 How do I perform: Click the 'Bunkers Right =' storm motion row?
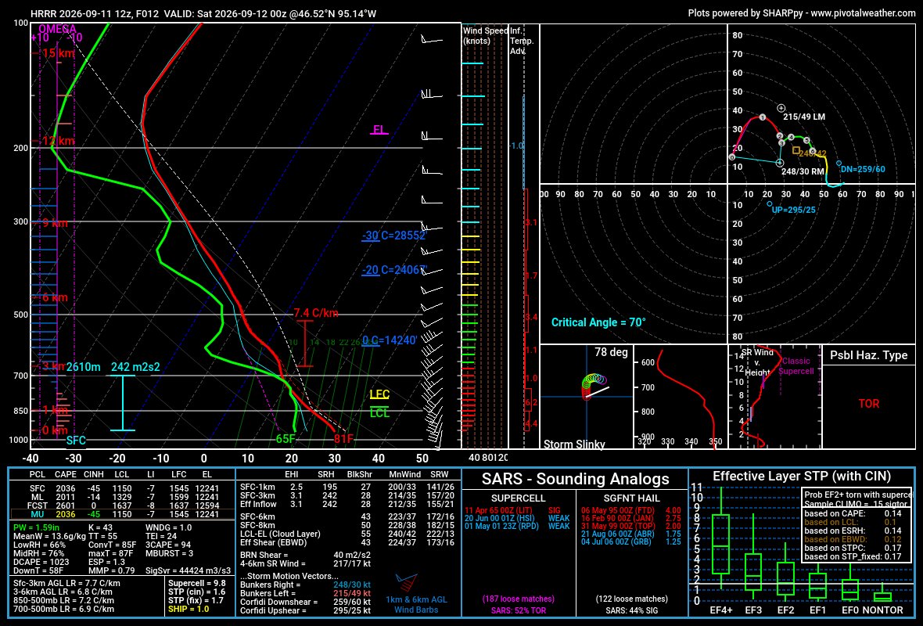pos(306,585)
